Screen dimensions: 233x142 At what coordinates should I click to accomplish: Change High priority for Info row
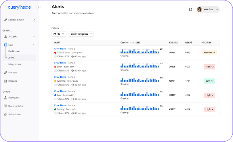[x=209, y=95]
